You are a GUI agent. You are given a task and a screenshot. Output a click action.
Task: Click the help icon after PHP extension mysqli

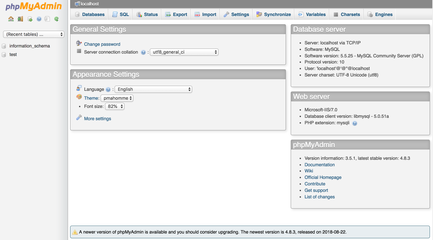click(x=355, y=123)
